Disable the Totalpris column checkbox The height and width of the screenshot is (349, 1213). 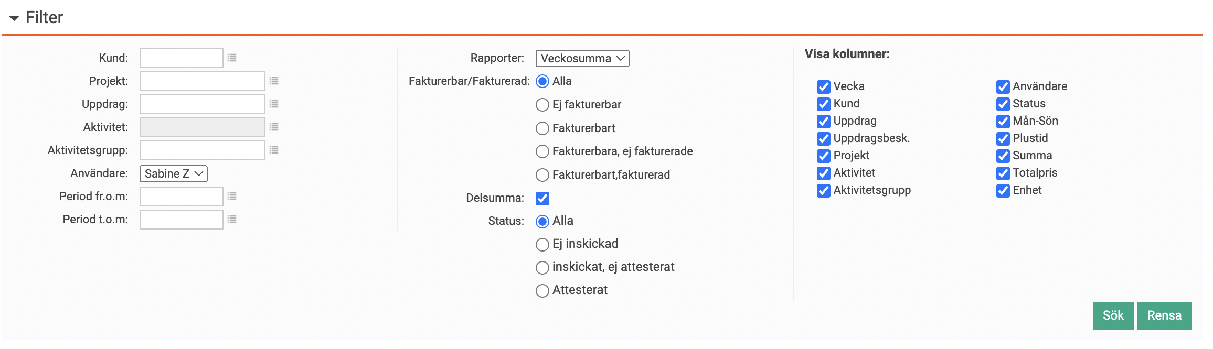pos(1003,173)
